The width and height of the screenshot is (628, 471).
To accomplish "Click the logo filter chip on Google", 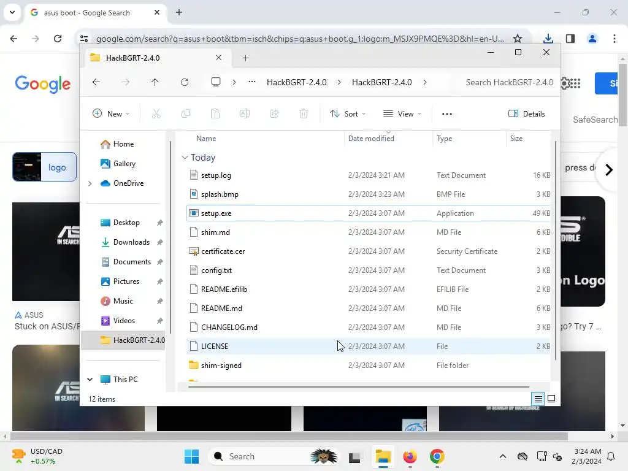I will point(44,167).
